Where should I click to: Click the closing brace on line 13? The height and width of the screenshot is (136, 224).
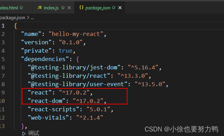coord(23,126)
